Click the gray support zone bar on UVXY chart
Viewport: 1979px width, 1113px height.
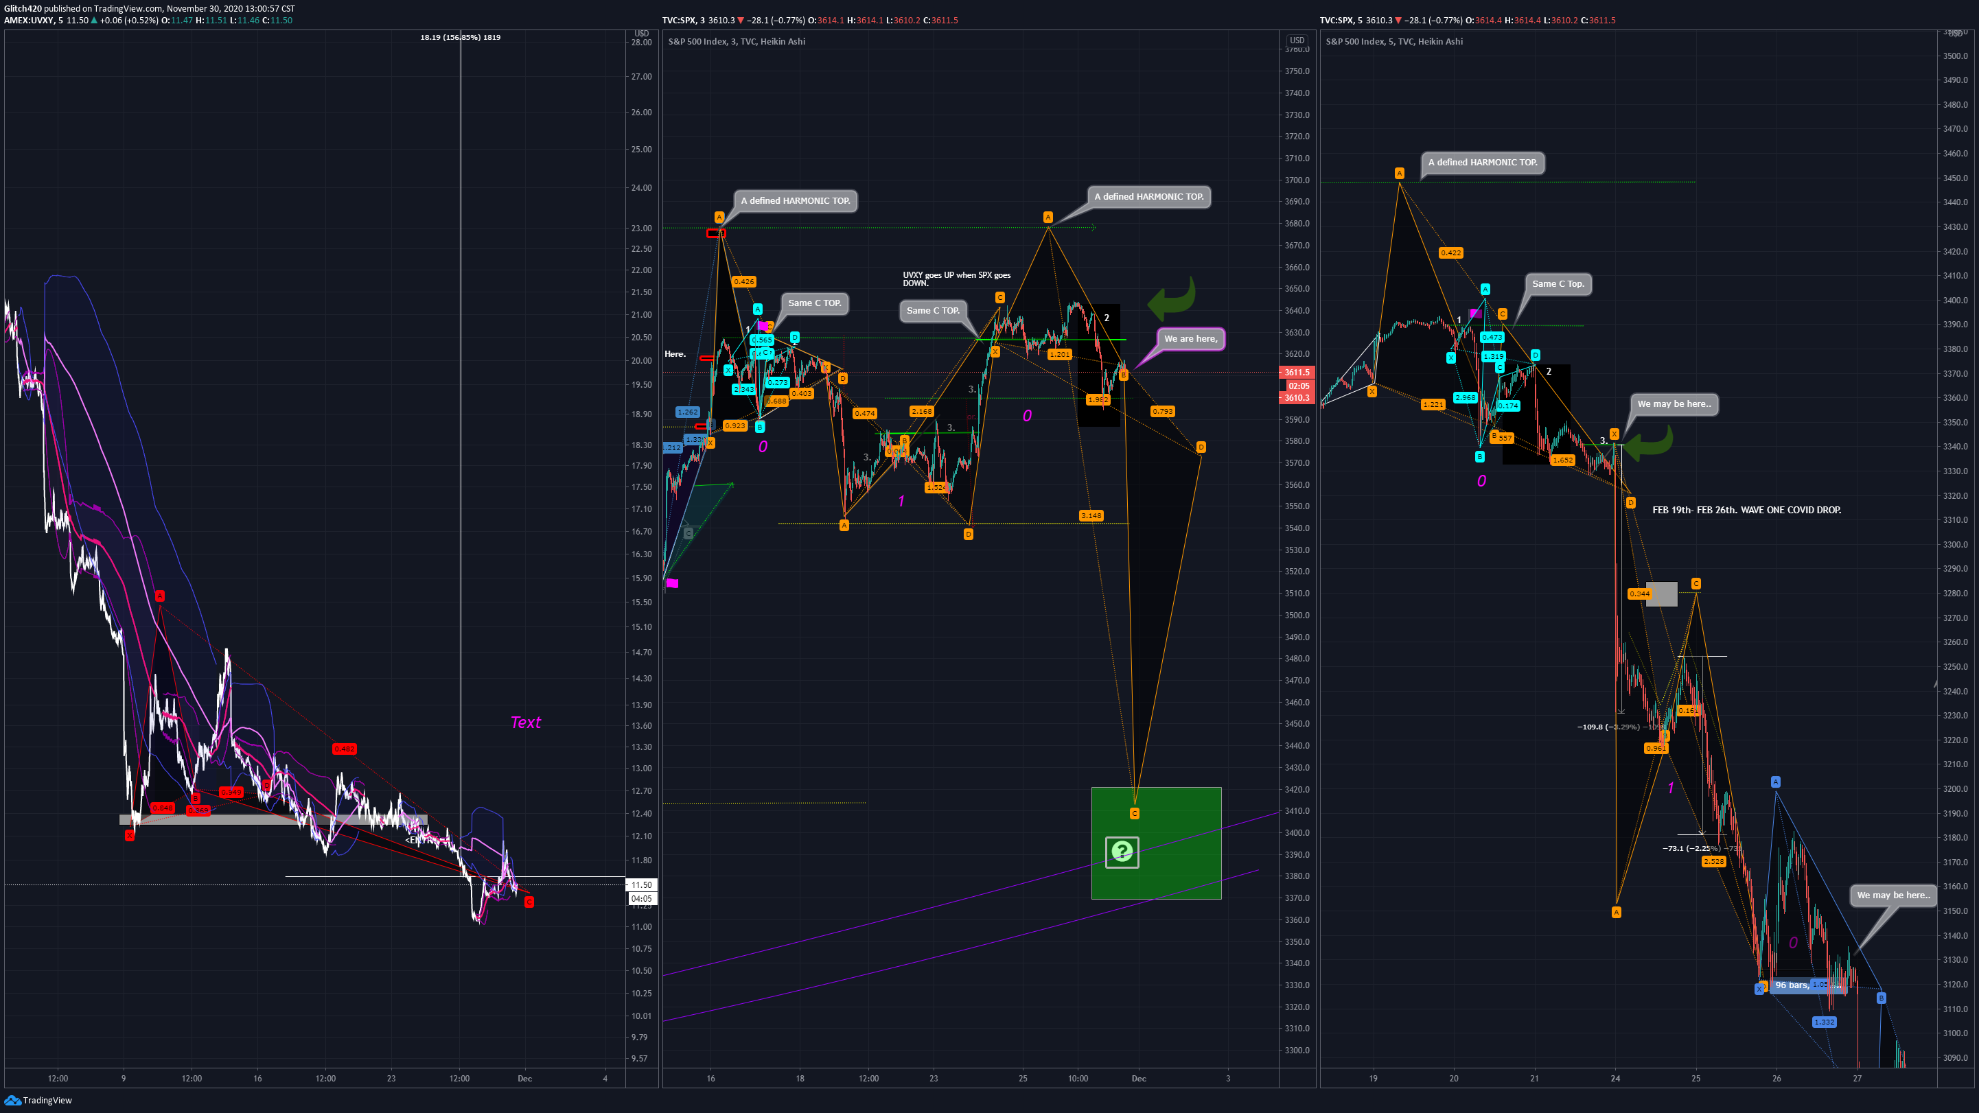click(273, 821)
